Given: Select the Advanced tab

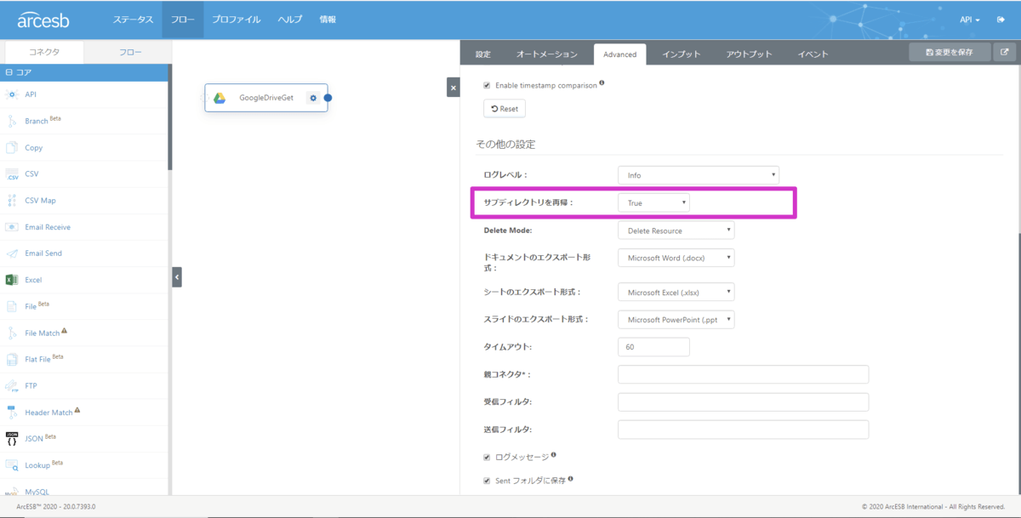Looking at the screenshot, I should click(x=619, y=54).
